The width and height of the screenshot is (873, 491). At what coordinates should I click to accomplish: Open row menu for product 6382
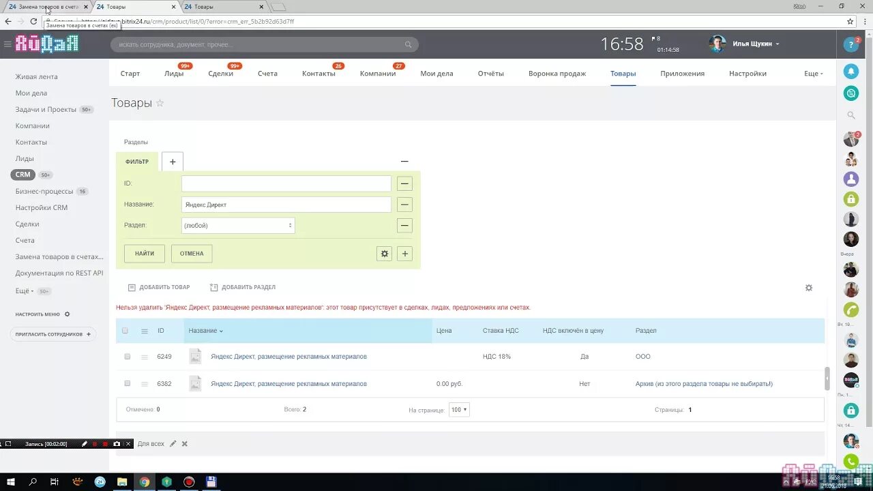(144, 384)
